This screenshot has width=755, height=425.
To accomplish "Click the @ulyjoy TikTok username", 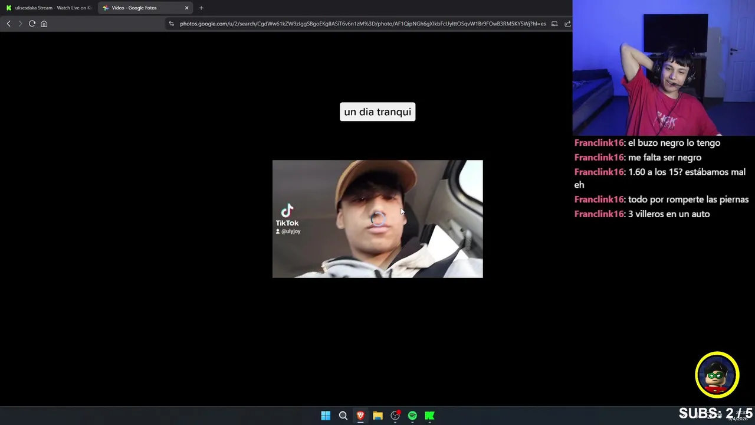I will click(288, 231).
